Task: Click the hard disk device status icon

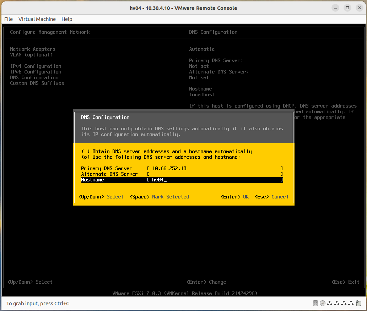Action: (x=315, y=303)
